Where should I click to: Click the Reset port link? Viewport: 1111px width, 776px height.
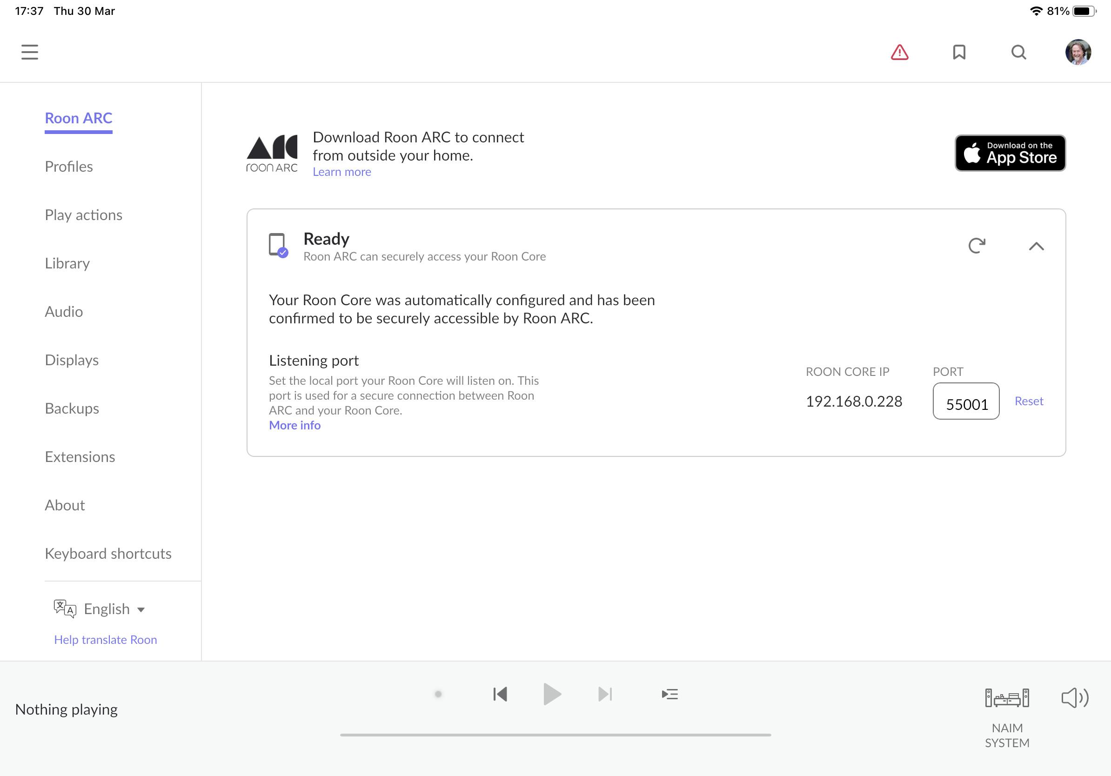[1029, 401]
